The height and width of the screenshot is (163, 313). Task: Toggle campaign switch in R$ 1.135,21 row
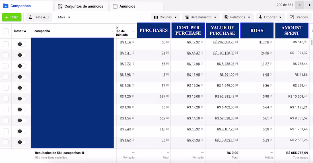22,110
